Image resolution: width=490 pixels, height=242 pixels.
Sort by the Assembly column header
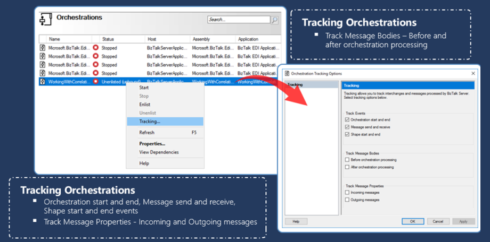[x=213, y=39]
